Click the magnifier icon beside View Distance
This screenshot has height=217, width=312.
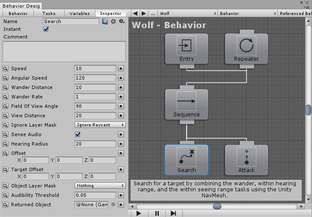[x=6, y=116]
